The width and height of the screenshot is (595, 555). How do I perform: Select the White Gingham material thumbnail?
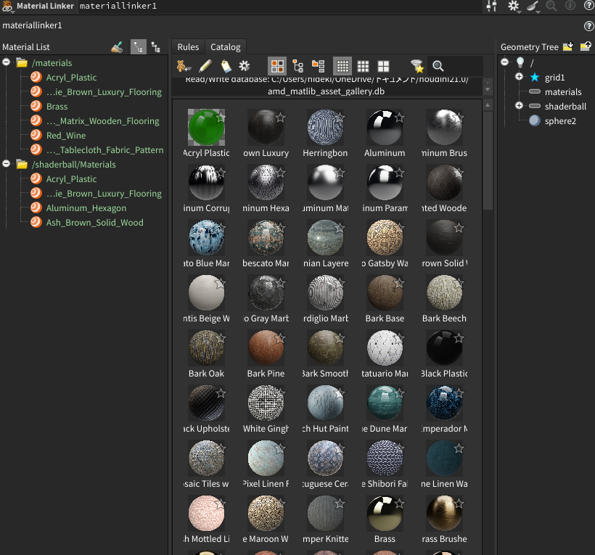[266, 403]
